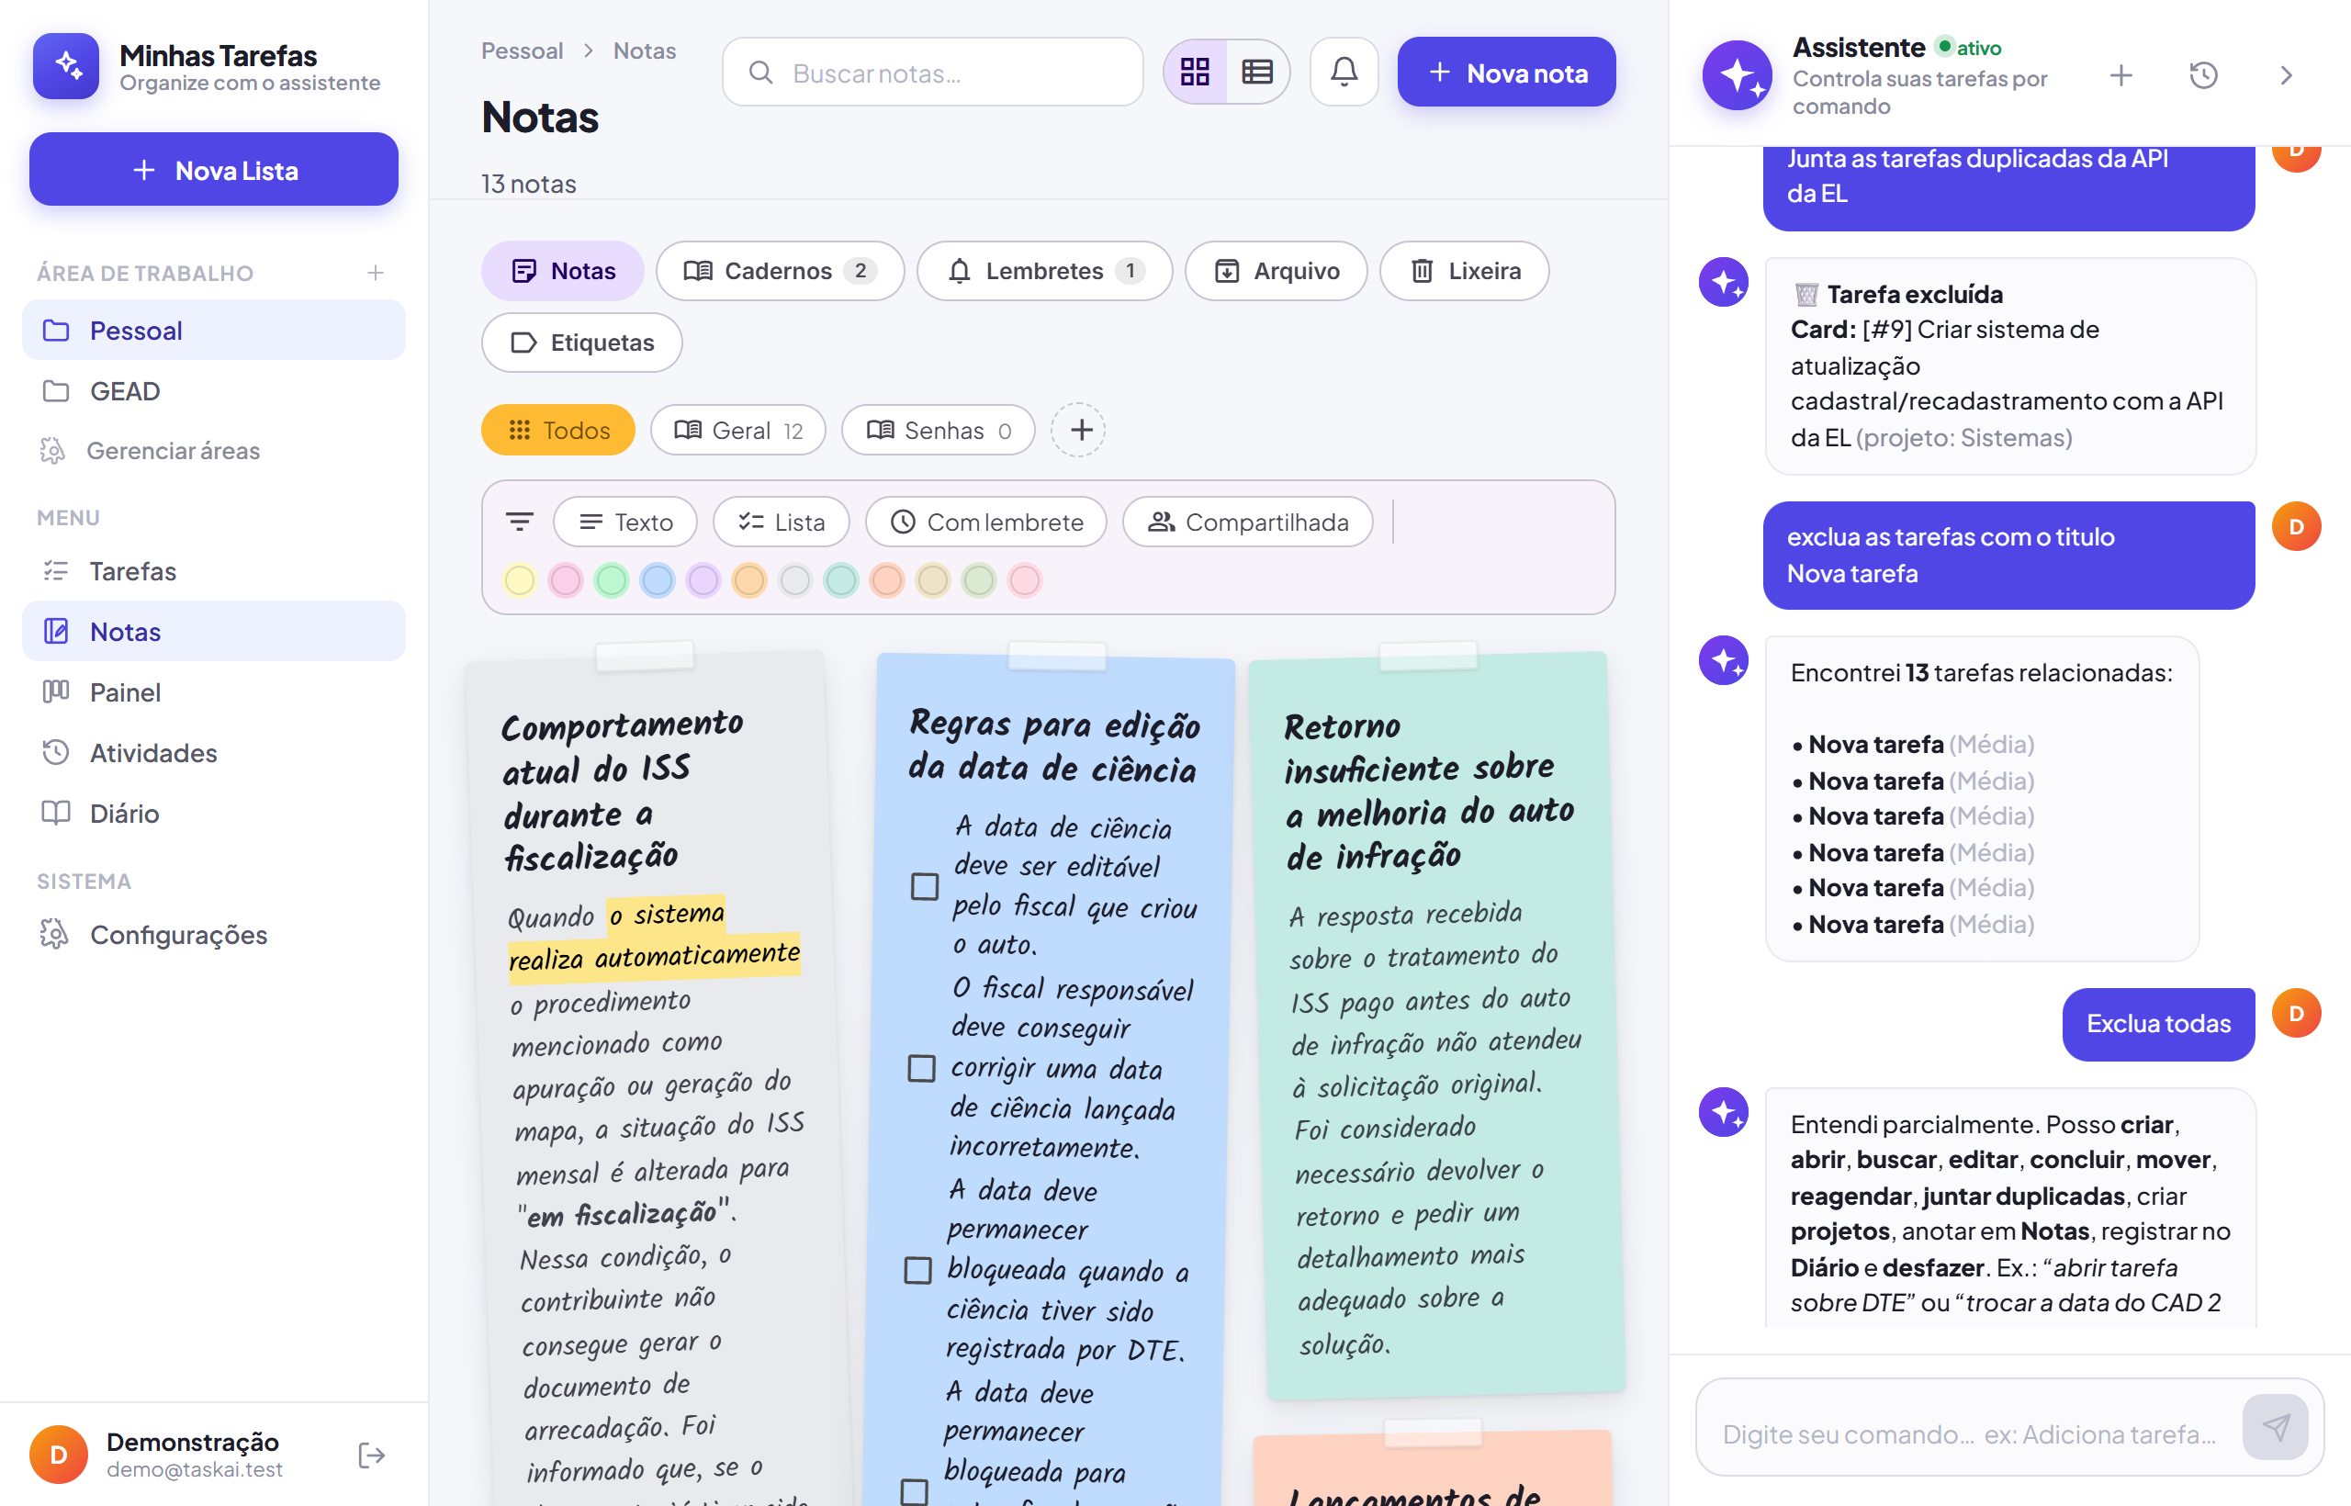
Task: Switch to table list view of notes
Action: tap(1256, 73)
